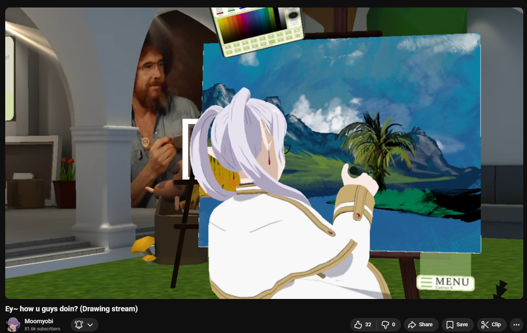Toggle the notification bell for Moomyobi
The width and height of the screenshot is (527, 333).
click(x=79, y=324)
